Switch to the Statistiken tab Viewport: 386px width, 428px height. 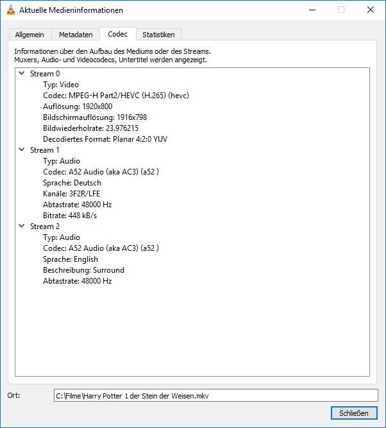158,35
